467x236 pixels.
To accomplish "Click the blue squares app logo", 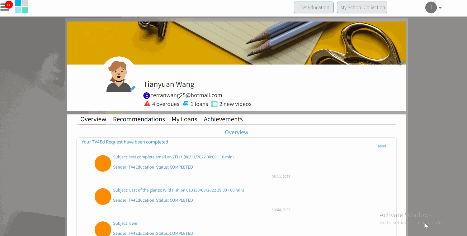I will click(21, 7).
